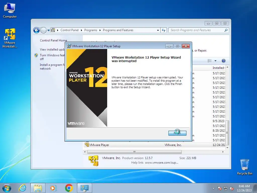Click the VMware icon in the details pane
Screen dimensions: 257x193
(x=93, y=161)
